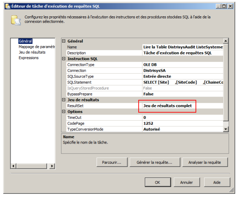Open the Expressions page
This screenshot has width=238, height=197.
(29, 58)
